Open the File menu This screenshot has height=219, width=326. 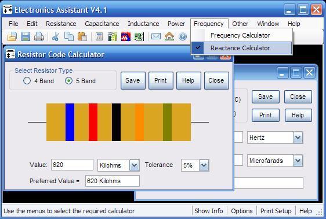pos(13,24)
